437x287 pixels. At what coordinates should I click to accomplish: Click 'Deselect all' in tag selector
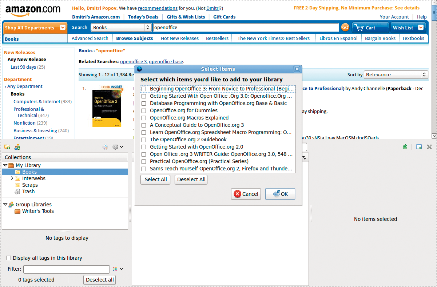(x=100, y=280)
